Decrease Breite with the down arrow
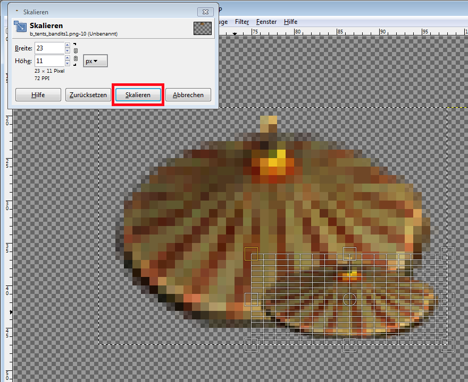 pos(68,51)
